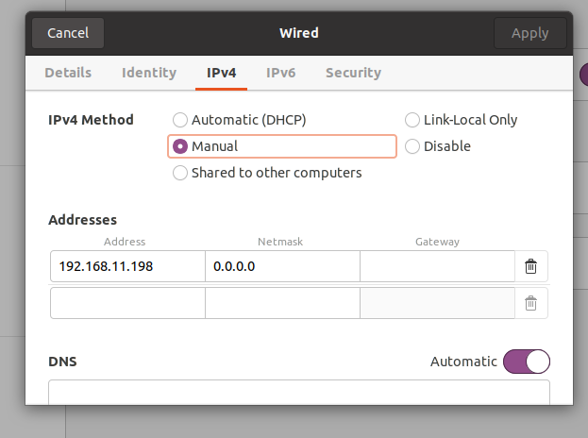Apply the Wired connection changes
This screenshot has width=588, height=438.
pos(529,33)
